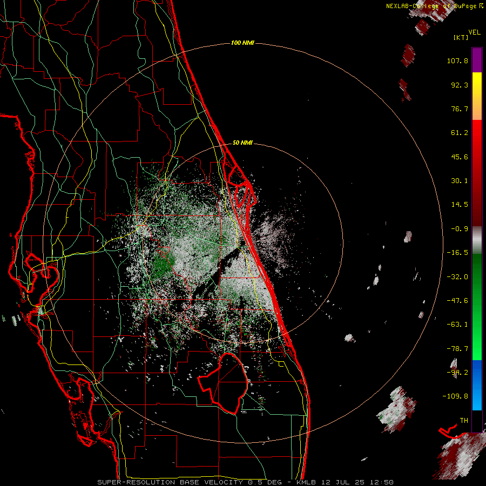Screen dimensions: 486x486
Task: Select the -32.0 velocity scale value
Action: [x=457, y=277]
